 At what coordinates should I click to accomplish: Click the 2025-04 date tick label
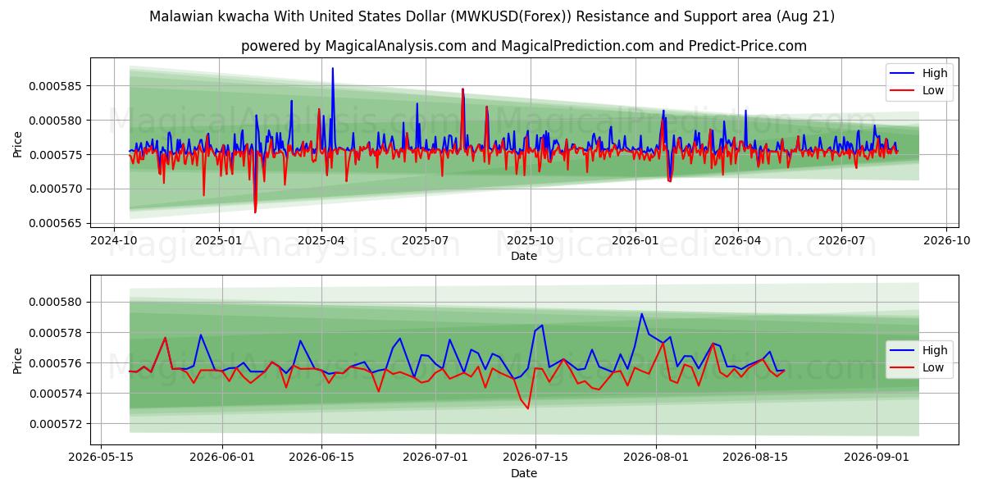[x=321, y=240]
